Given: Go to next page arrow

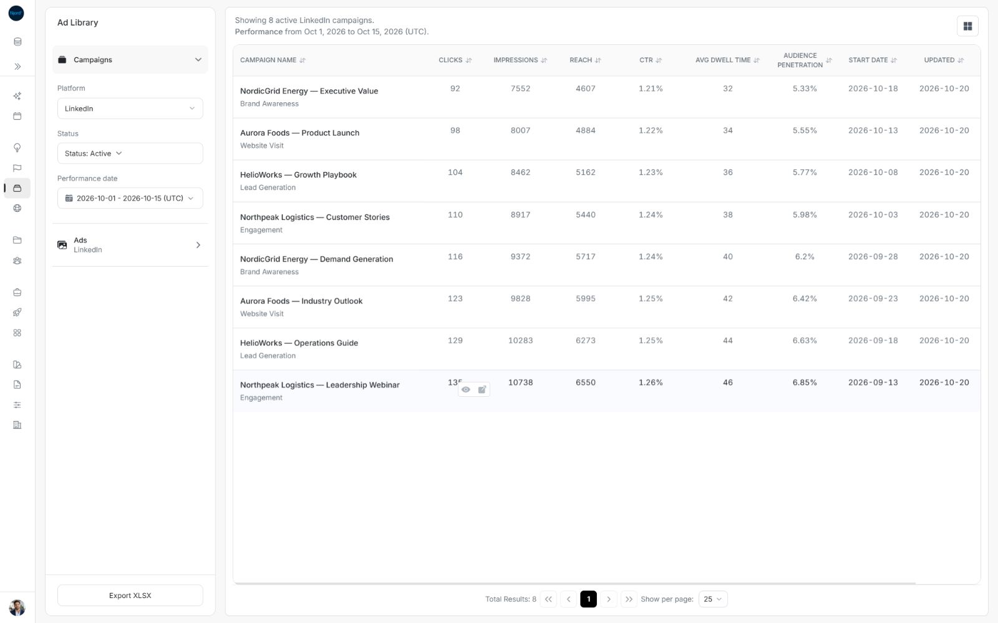Looking at the screenshot, I should [x=609, y=599].
